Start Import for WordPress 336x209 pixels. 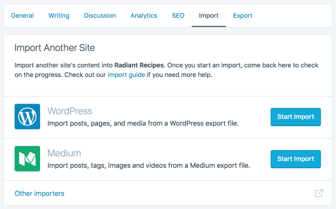coord(295,117)
